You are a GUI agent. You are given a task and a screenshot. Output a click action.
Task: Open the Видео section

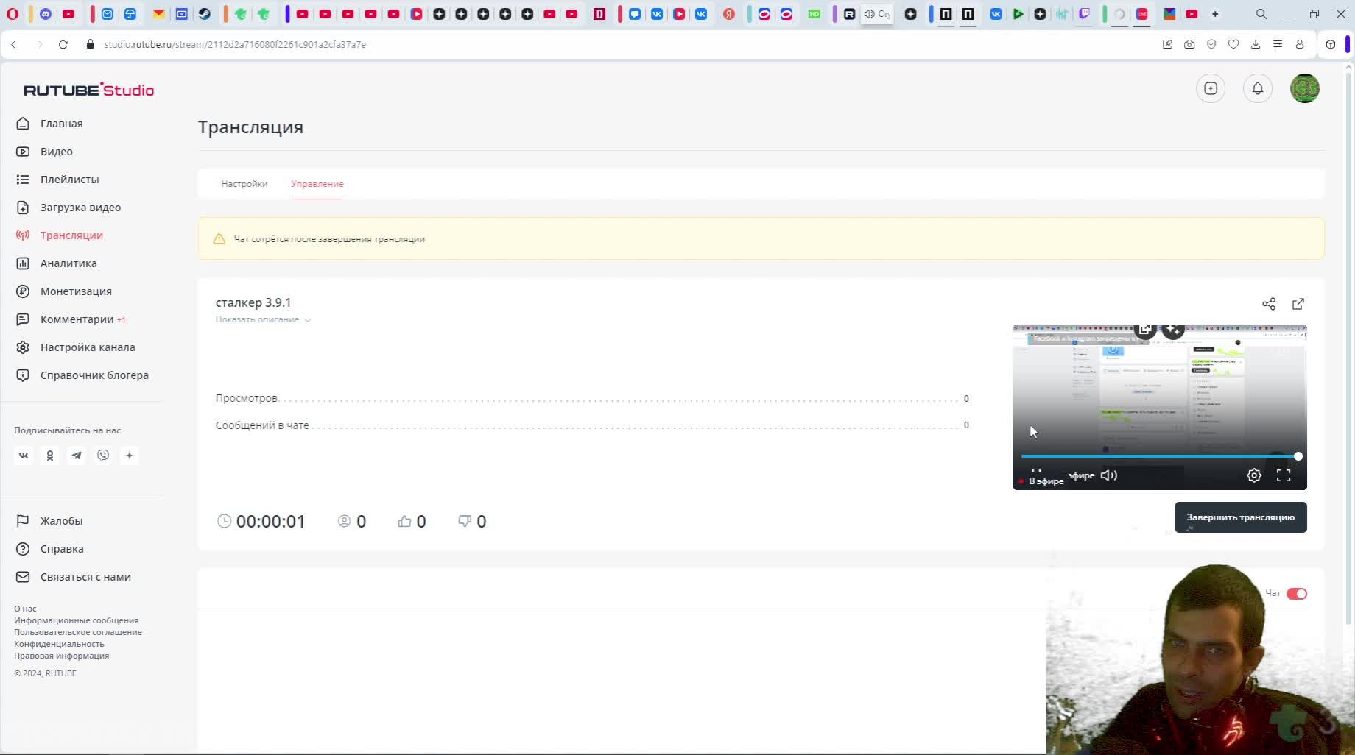click(x=44, y=152)
